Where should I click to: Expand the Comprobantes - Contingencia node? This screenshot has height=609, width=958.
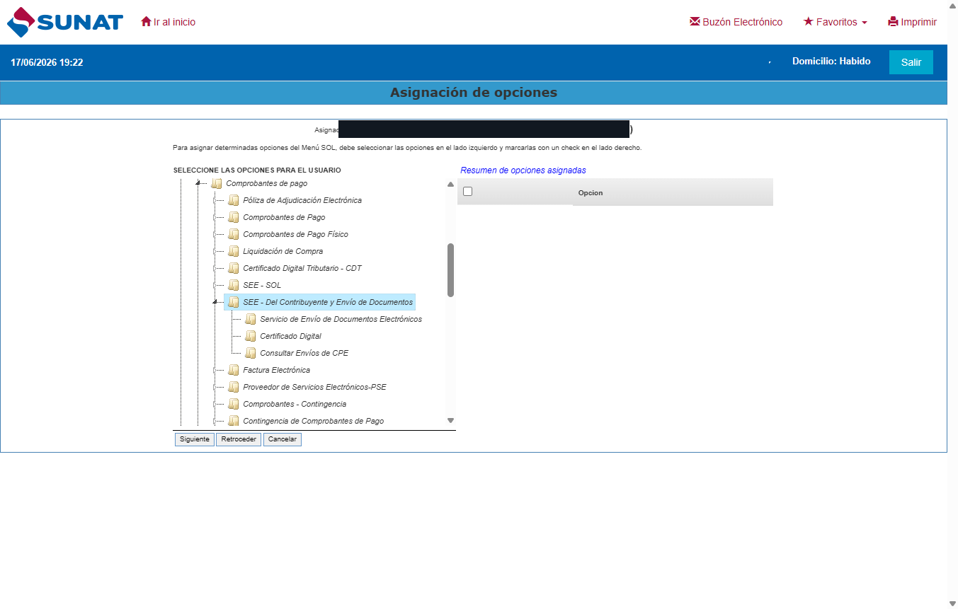pyautogui.click(x=215, y=404)
